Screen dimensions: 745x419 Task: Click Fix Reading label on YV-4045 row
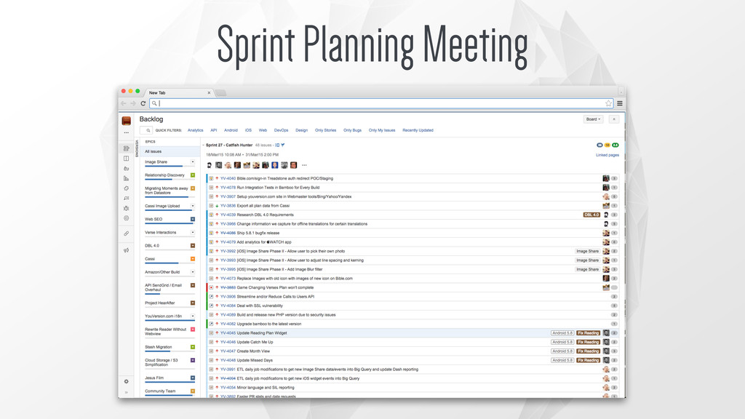(588, 333)
